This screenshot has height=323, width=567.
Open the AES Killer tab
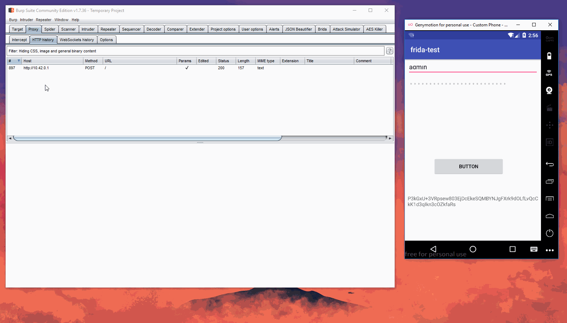[374, 29]
